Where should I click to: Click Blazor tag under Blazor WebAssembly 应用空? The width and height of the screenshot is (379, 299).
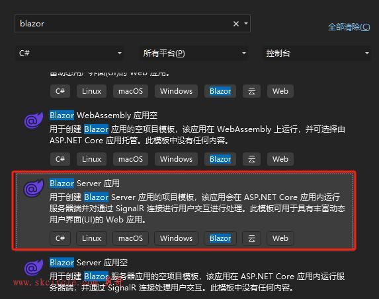pos(220,159)
